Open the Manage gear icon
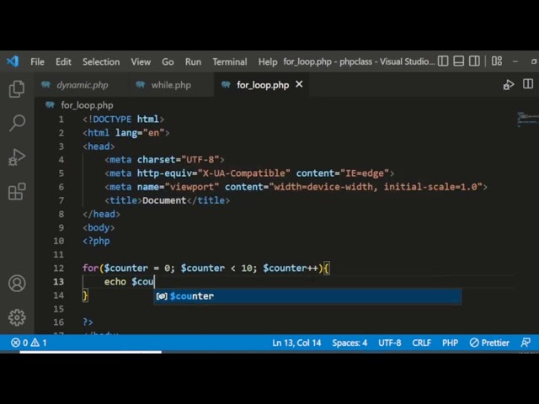Viewport: 539px width, 404px height. [x=17, y=317]
